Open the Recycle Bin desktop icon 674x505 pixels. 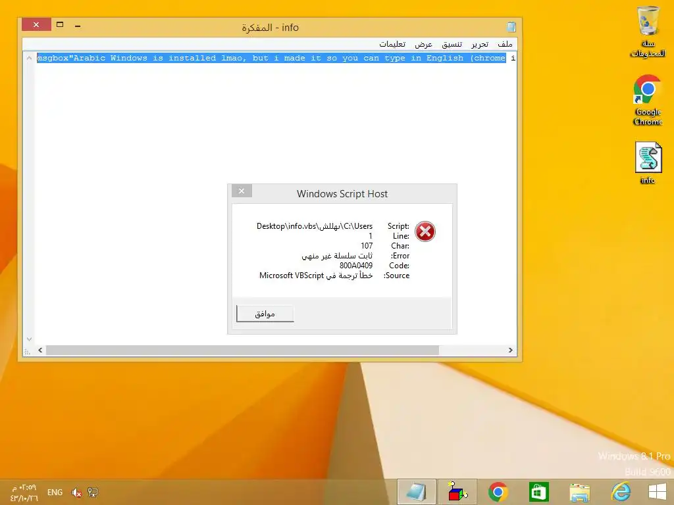pos(648,32)
